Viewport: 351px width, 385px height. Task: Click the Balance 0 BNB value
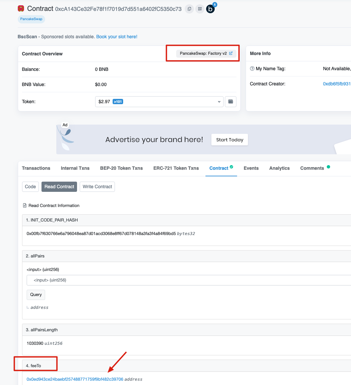coord(101,69)
